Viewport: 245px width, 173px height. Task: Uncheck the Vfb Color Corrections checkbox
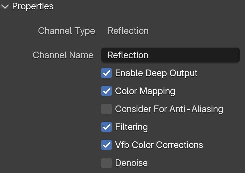pos(106,145)
